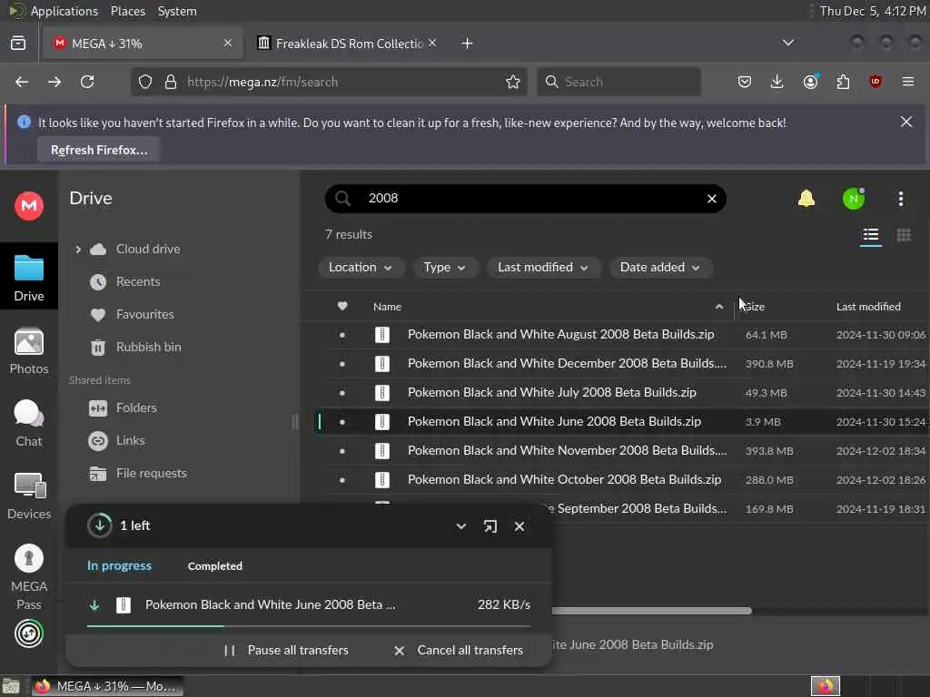Screen dimensions: 930x697
Task: Dismiss the Firefox refresh notification
Action: point(906,123)
